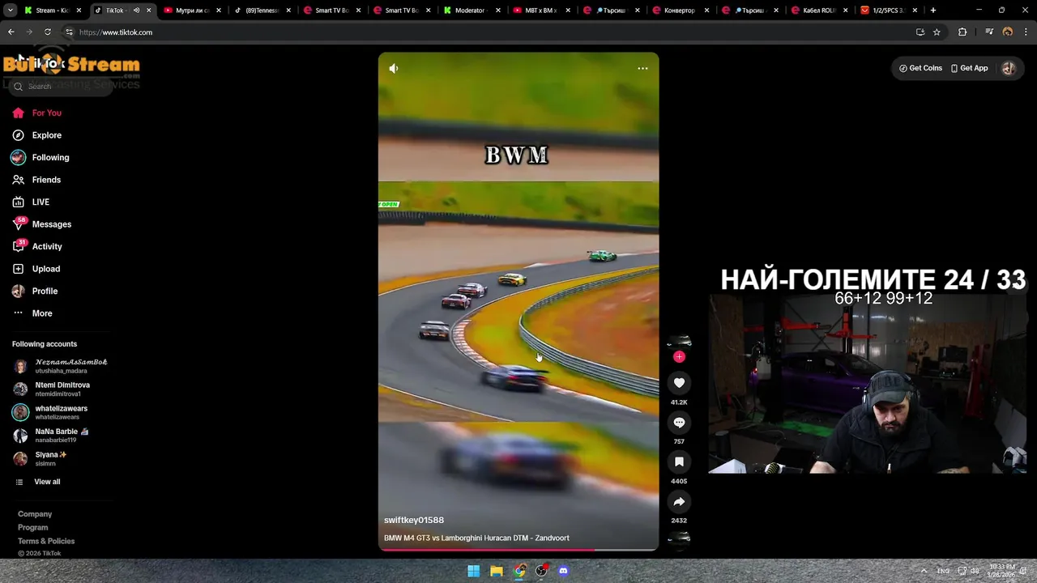Expand the Company footer section
This screenshot has height=583, width=1037.
click(x=35, y=514)
